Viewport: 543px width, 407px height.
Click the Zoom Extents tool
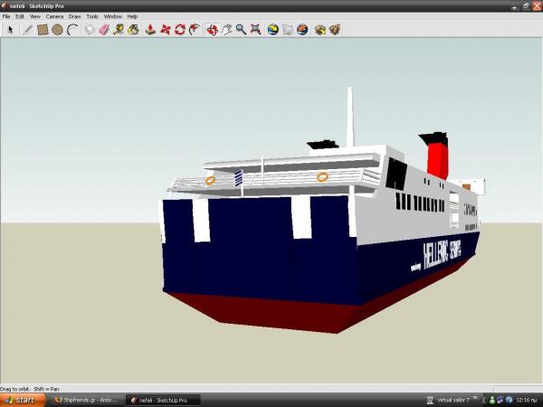pyautogui.click(x=256, y=29)
